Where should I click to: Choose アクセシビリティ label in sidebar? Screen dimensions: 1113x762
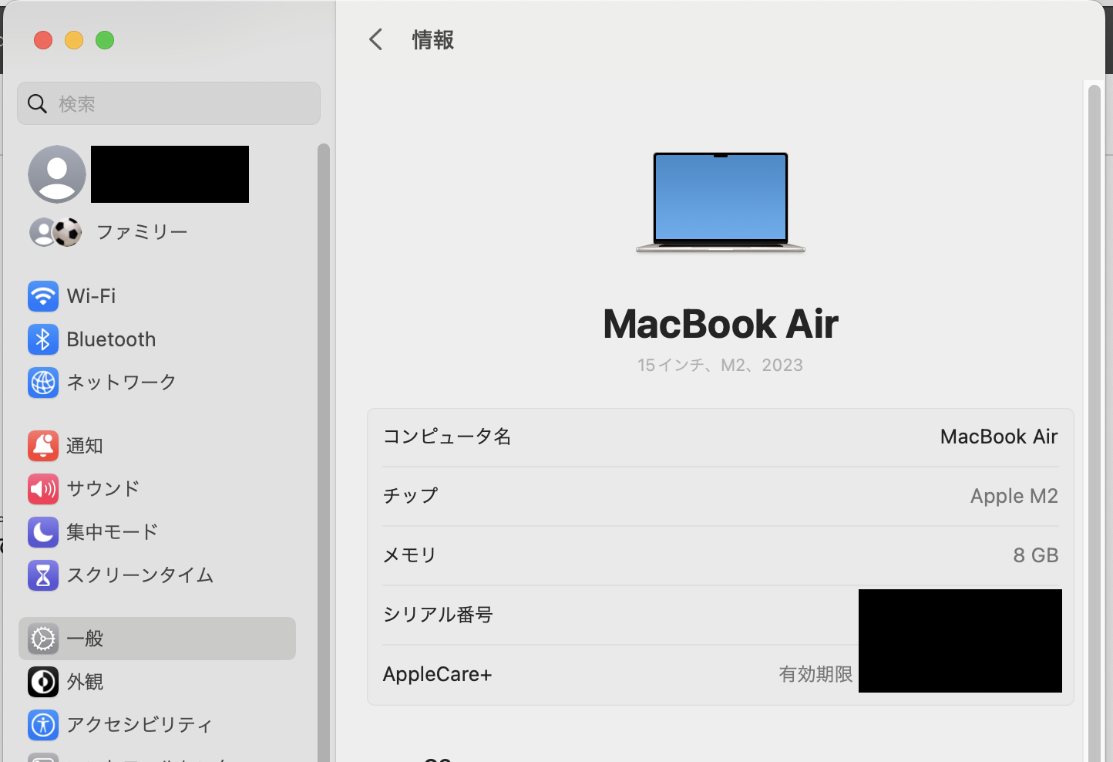(x=140, y=725)
